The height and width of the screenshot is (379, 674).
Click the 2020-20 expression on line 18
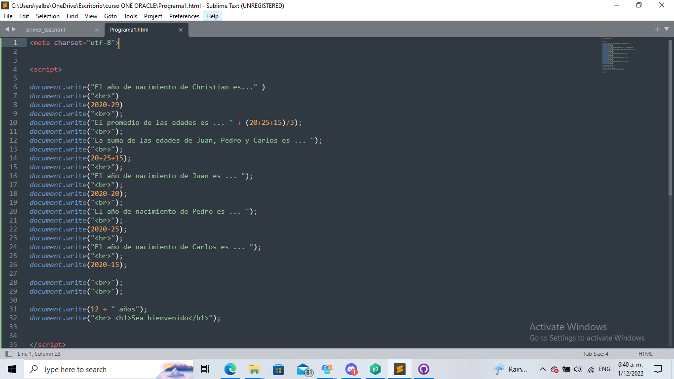pyautogui.click(x=105, y=193)
